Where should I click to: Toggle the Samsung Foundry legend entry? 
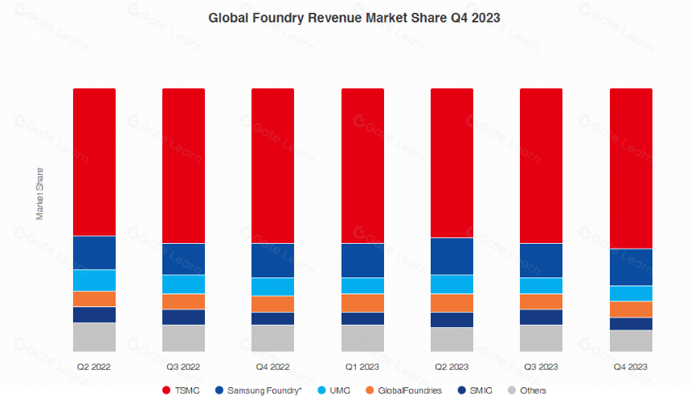pos(258,390)
